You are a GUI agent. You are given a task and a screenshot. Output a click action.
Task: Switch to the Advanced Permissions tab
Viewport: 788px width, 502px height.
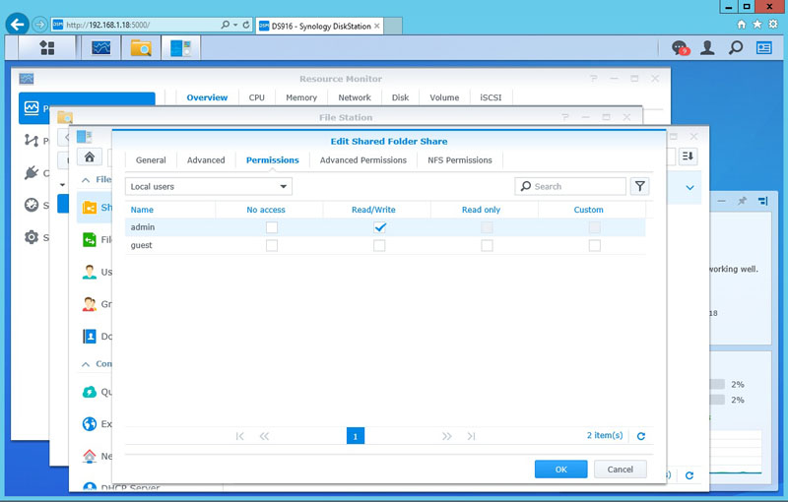(362, 159)
